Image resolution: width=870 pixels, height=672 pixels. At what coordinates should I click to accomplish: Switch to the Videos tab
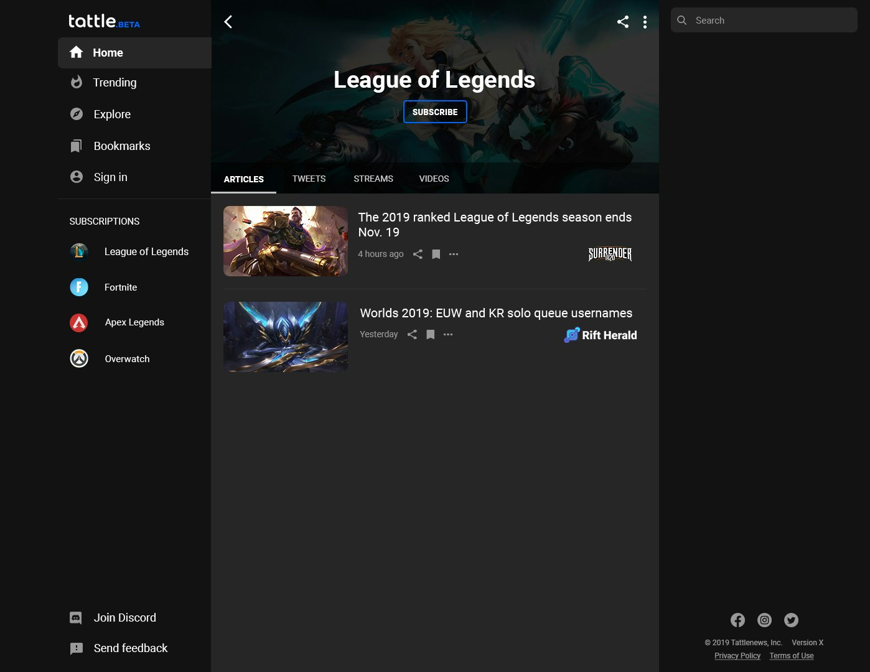click(434, 179)
